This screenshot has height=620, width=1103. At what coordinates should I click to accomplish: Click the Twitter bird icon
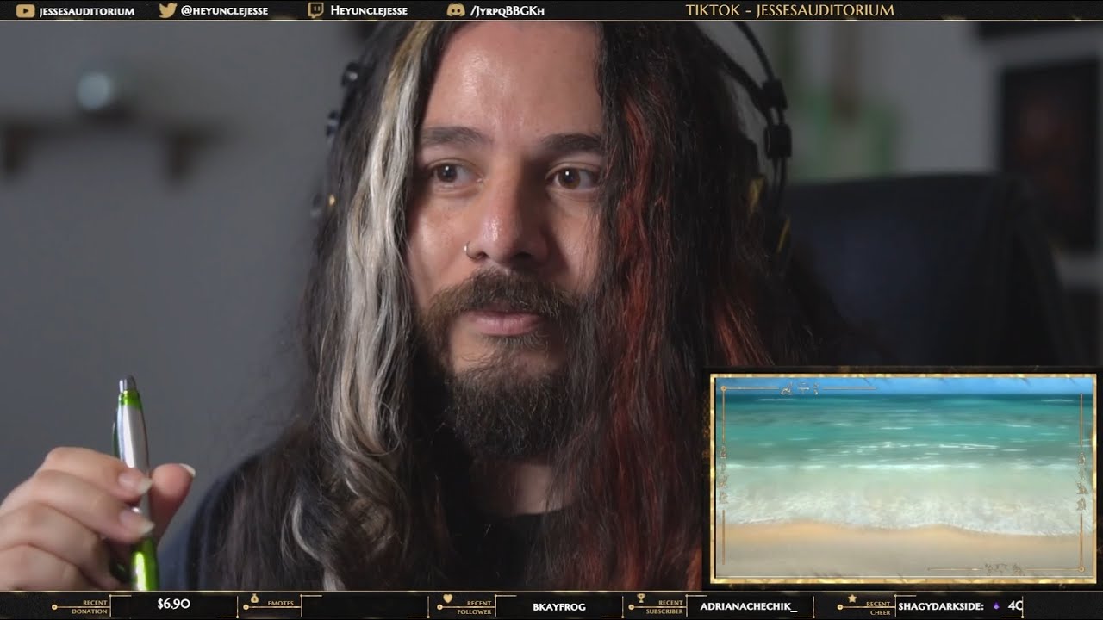pyautogui.click(x=168, y=10)
